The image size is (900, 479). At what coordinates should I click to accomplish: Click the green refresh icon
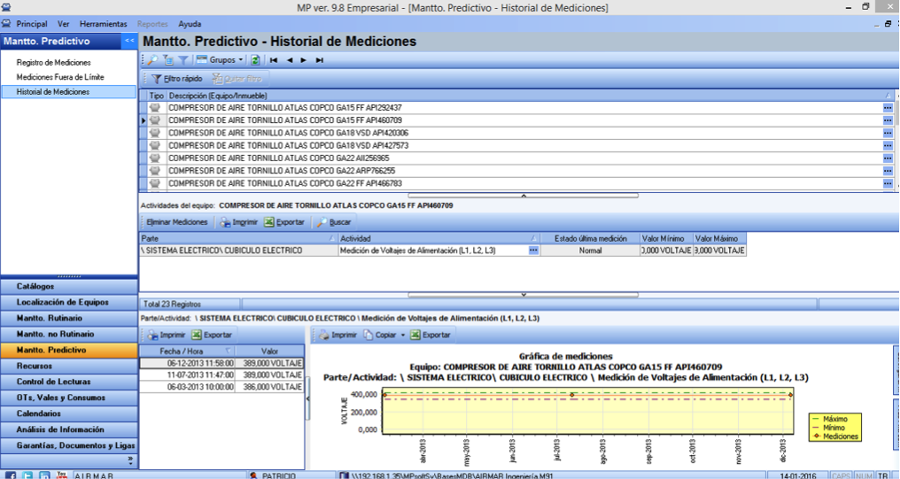[x=255, y=59]
